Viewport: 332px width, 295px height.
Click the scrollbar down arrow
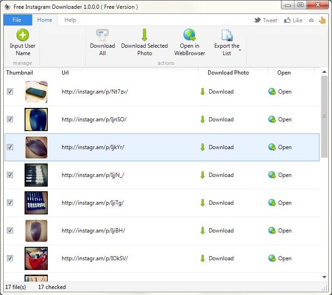tap(325, 277)
